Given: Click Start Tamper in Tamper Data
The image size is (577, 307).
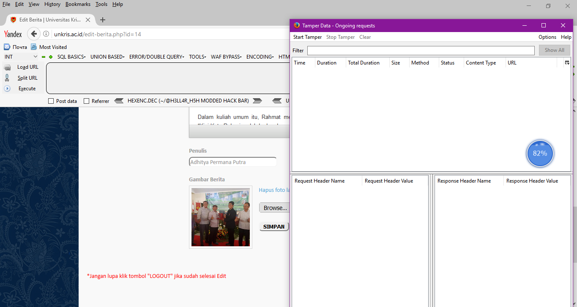Looking at the screenshot, I should point(307,37).
